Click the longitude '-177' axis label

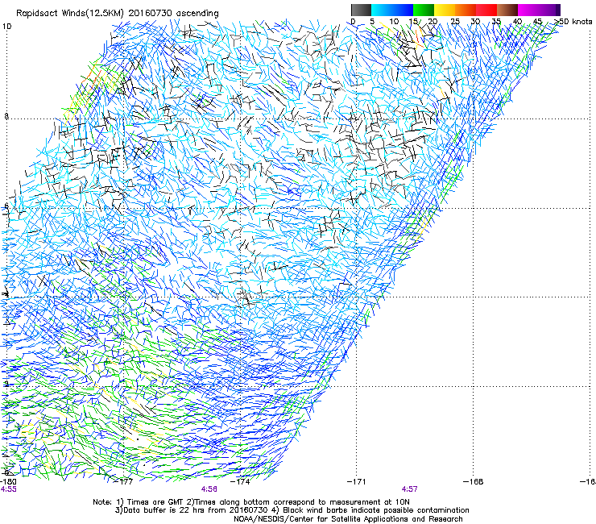(124, 481)
